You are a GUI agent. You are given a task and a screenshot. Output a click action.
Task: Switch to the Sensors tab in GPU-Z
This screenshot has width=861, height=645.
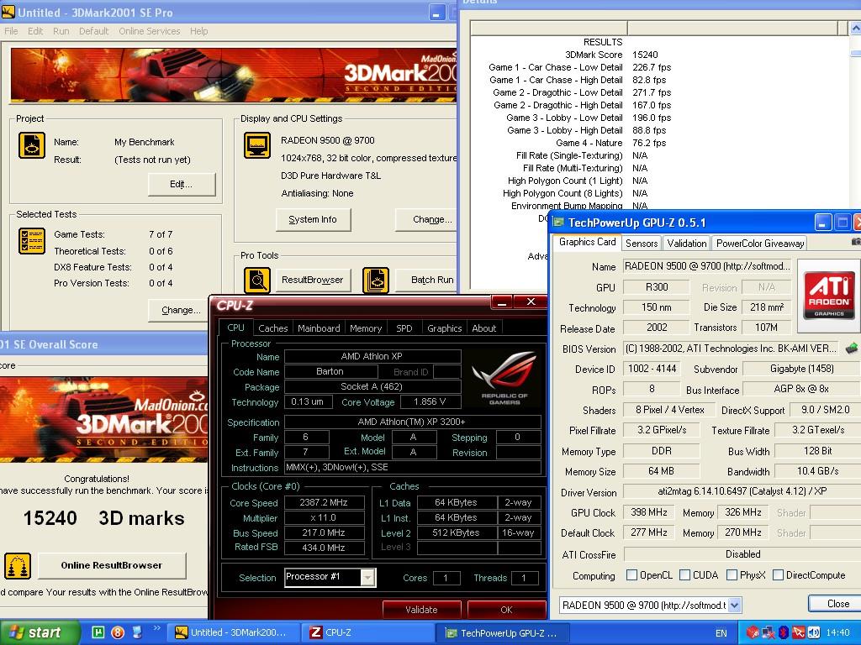(642, 243)
